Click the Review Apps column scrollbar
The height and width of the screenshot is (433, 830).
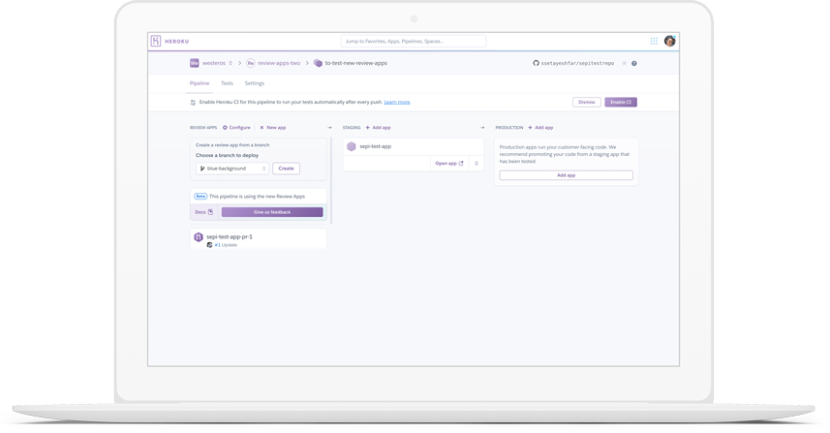point(331,180)
